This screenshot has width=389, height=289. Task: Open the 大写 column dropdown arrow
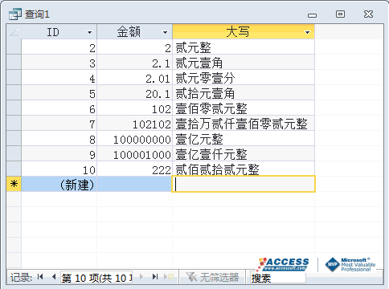[x=307, y=33]
